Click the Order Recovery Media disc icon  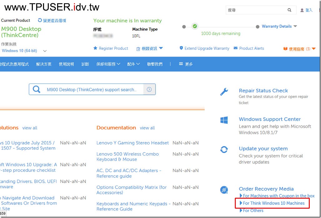click(x=224, y=190)
